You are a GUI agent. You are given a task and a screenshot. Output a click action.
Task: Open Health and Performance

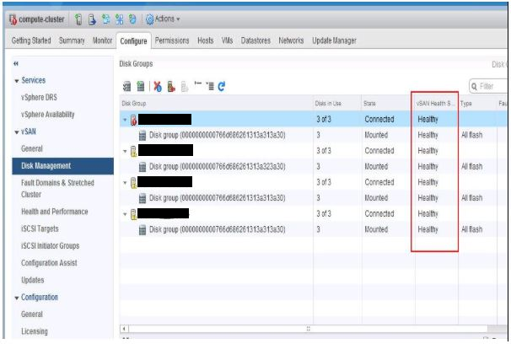pyautogui.click(x=55, y=212)
